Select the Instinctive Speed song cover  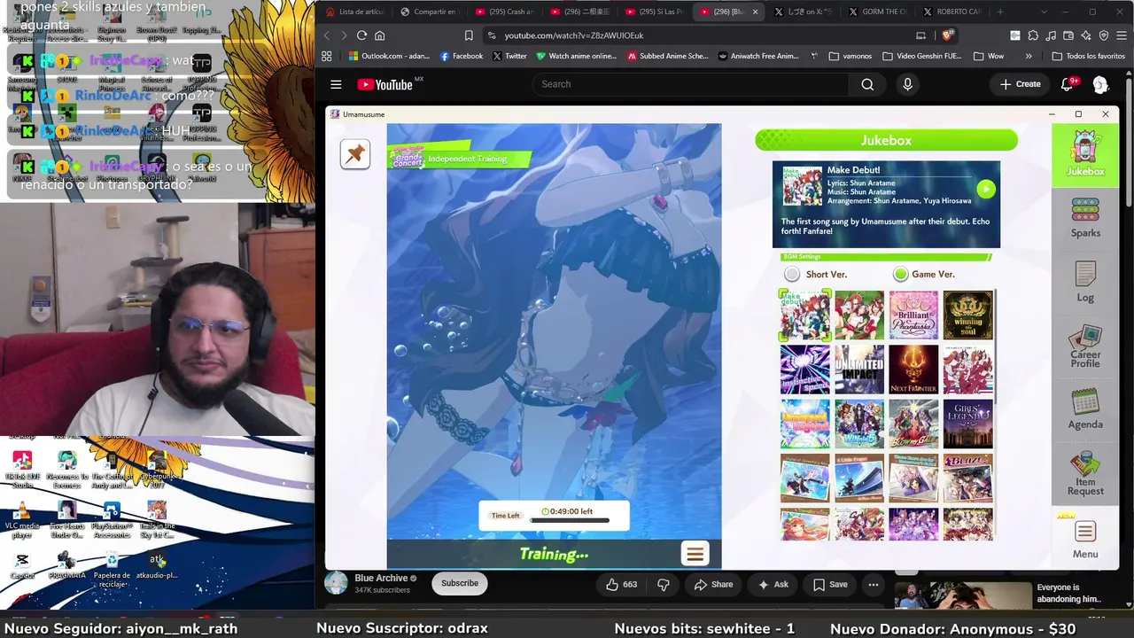click(x=805, y=370)
